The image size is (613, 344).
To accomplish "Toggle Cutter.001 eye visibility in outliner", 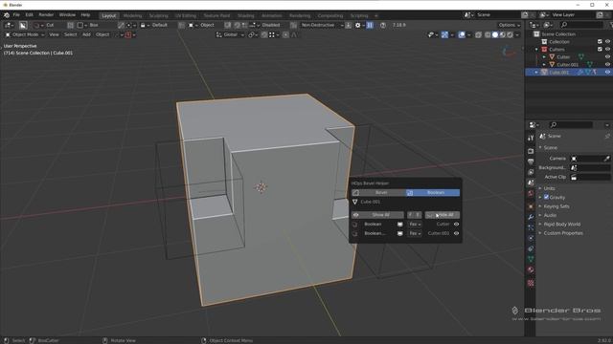I will click(x=607, y=64).
